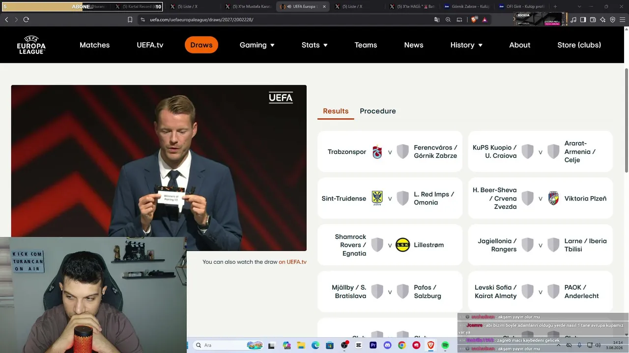
Task: Open UEFA.tv from the navigation bar
Action: (x=150, y=45)
